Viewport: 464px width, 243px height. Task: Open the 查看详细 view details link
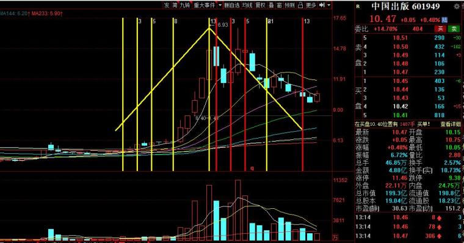(451, 125)
